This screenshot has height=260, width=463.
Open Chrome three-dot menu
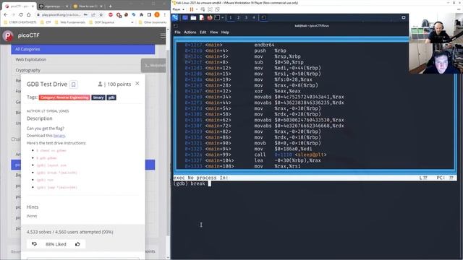(x=164, y=14)
